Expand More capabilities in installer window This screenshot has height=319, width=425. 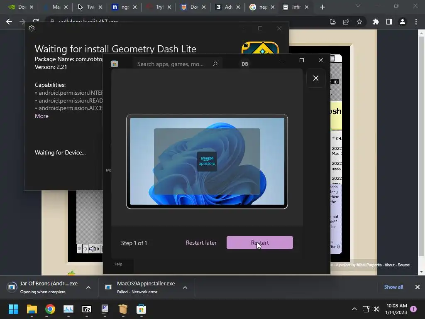(42, 116)
